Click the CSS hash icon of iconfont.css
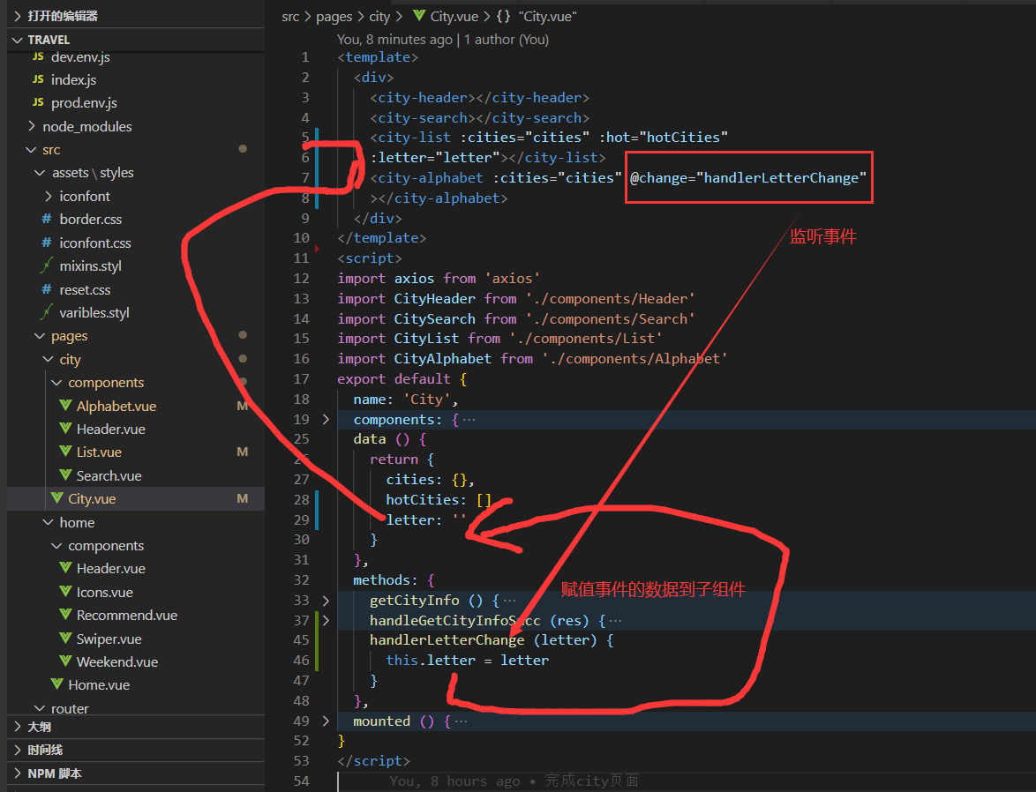This screenshot has width=1036, height=792. [47, 243]
